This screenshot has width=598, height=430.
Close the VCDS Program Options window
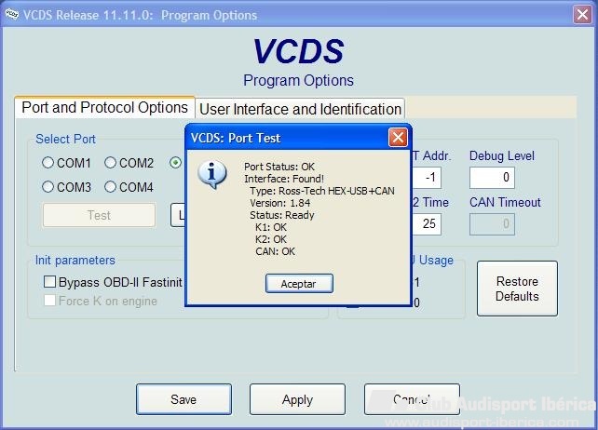[x=582, y=15]
